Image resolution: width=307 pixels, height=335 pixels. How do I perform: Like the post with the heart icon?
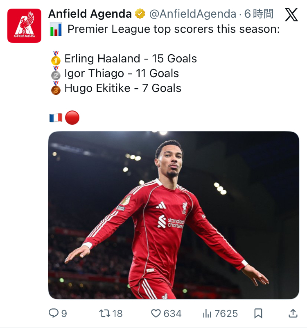156,313
